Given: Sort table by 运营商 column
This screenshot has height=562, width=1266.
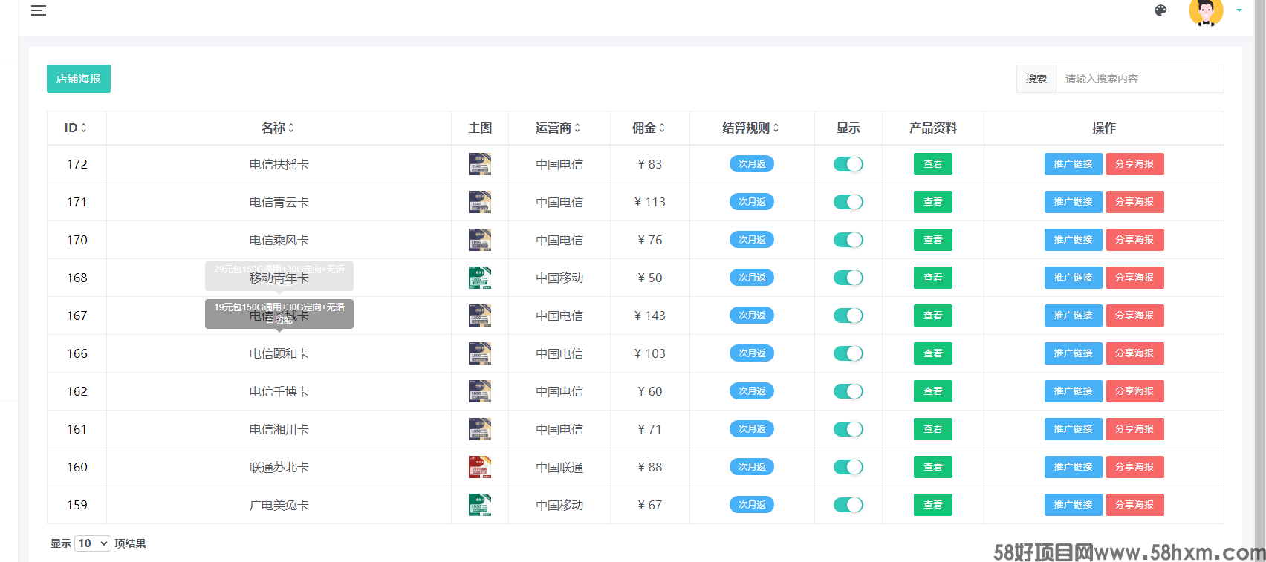Looking at the screenshot, I should click(558, 128).
